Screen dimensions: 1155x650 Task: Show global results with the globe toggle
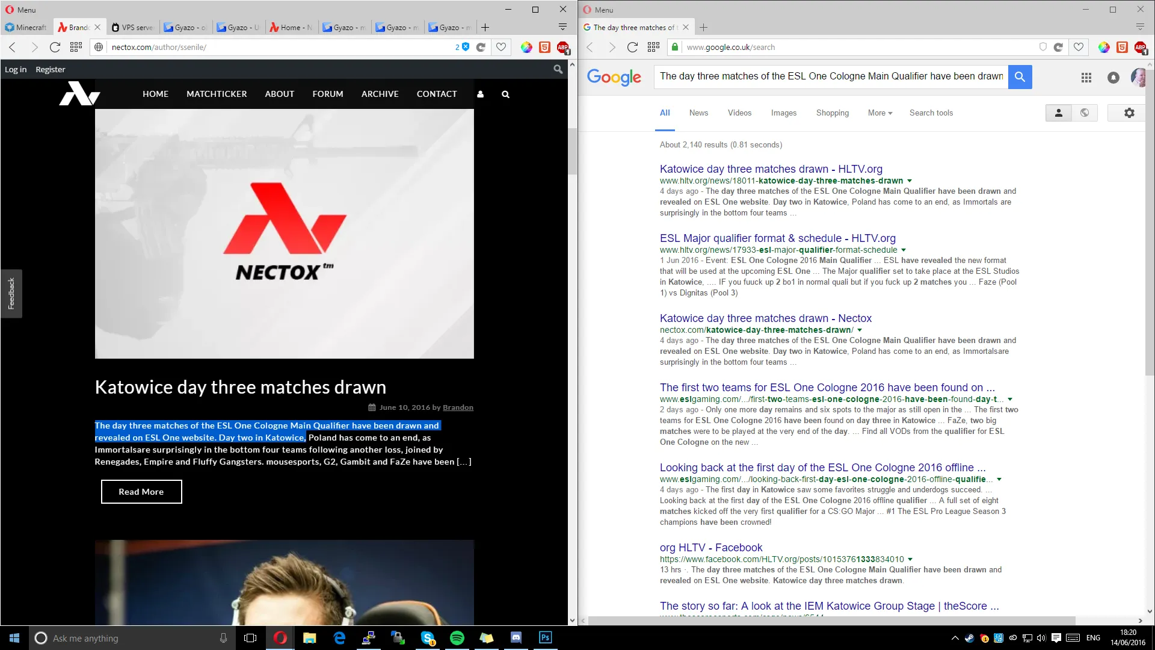(x=1085, y=113)
